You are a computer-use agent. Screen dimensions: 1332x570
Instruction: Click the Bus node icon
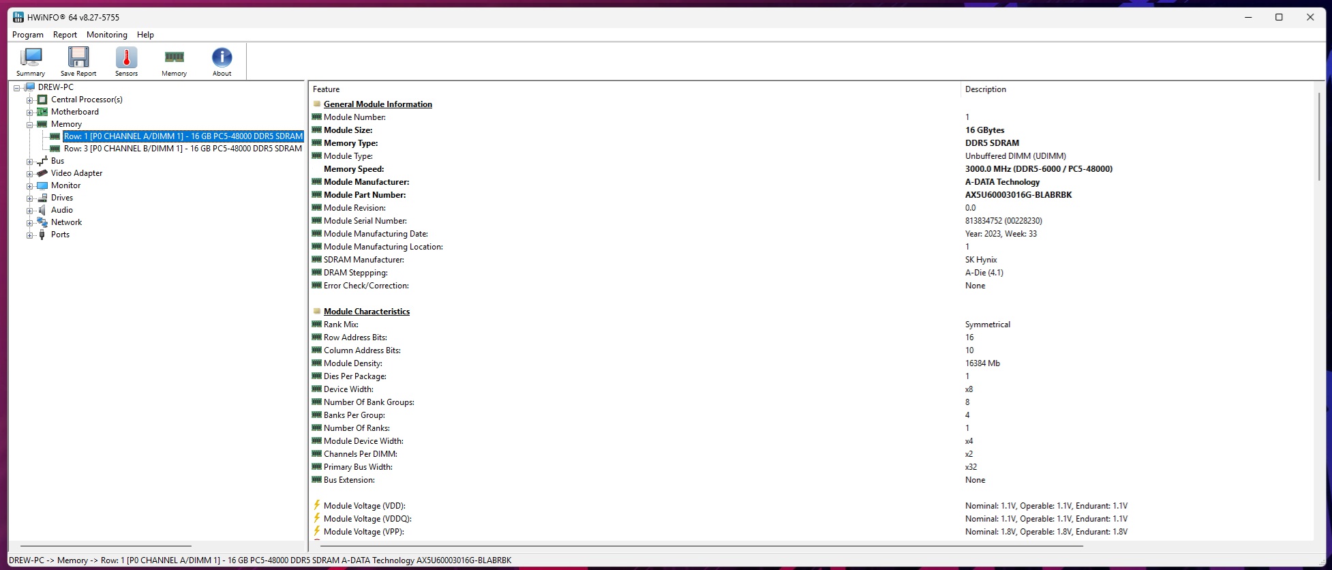(x=42, y=161)
